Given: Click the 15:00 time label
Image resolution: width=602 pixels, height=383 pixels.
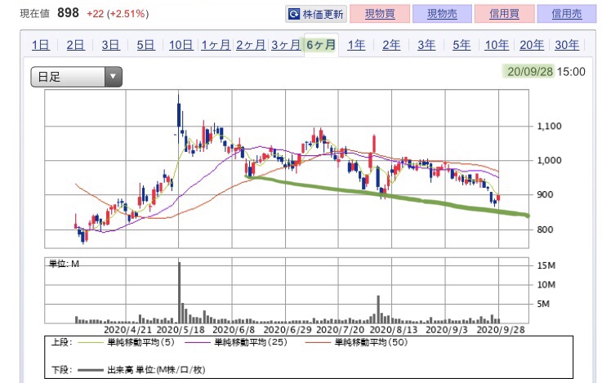Looking at the screenshot, I should click(571, 72).
